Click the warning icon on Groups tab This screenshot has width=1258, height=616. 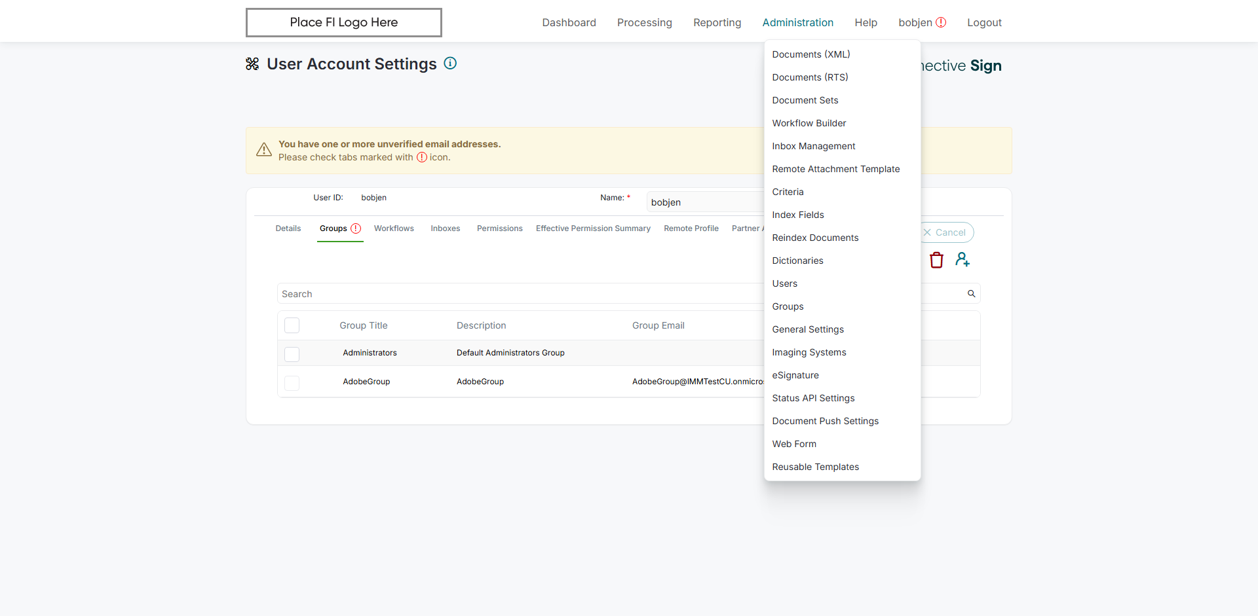(x=356, y=228)
